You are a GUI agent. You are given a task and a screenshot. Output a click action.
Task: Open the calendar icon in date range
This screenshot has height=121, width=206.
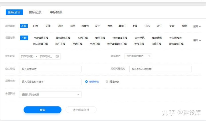57,56
